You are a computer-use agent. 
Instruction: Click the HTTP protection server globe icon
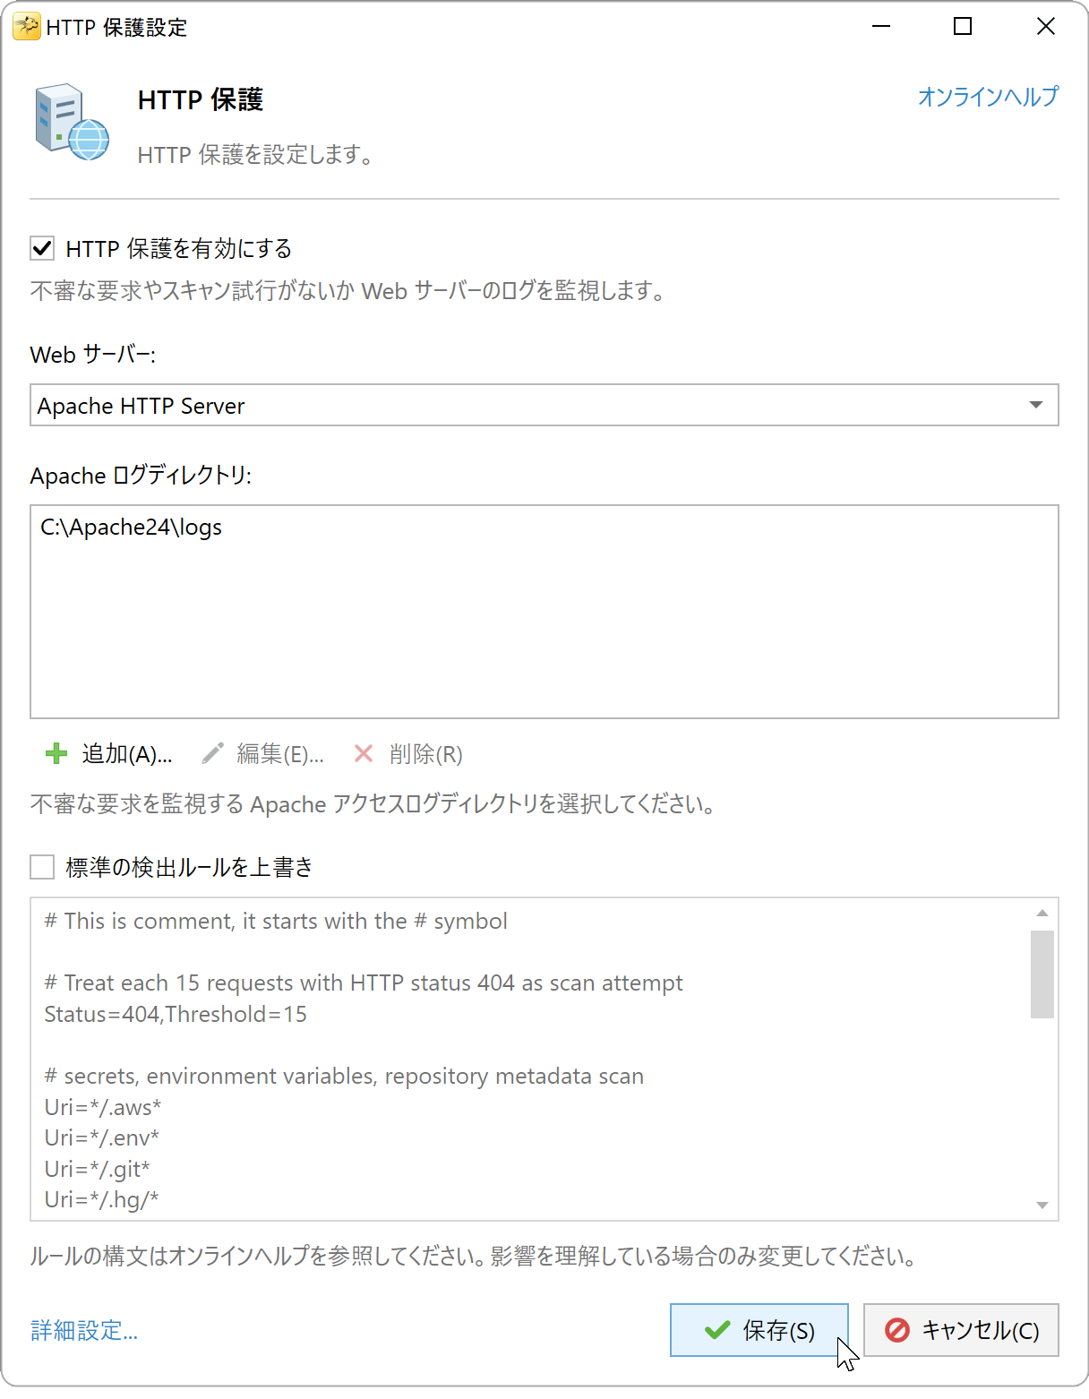click(x=72, y=123)
